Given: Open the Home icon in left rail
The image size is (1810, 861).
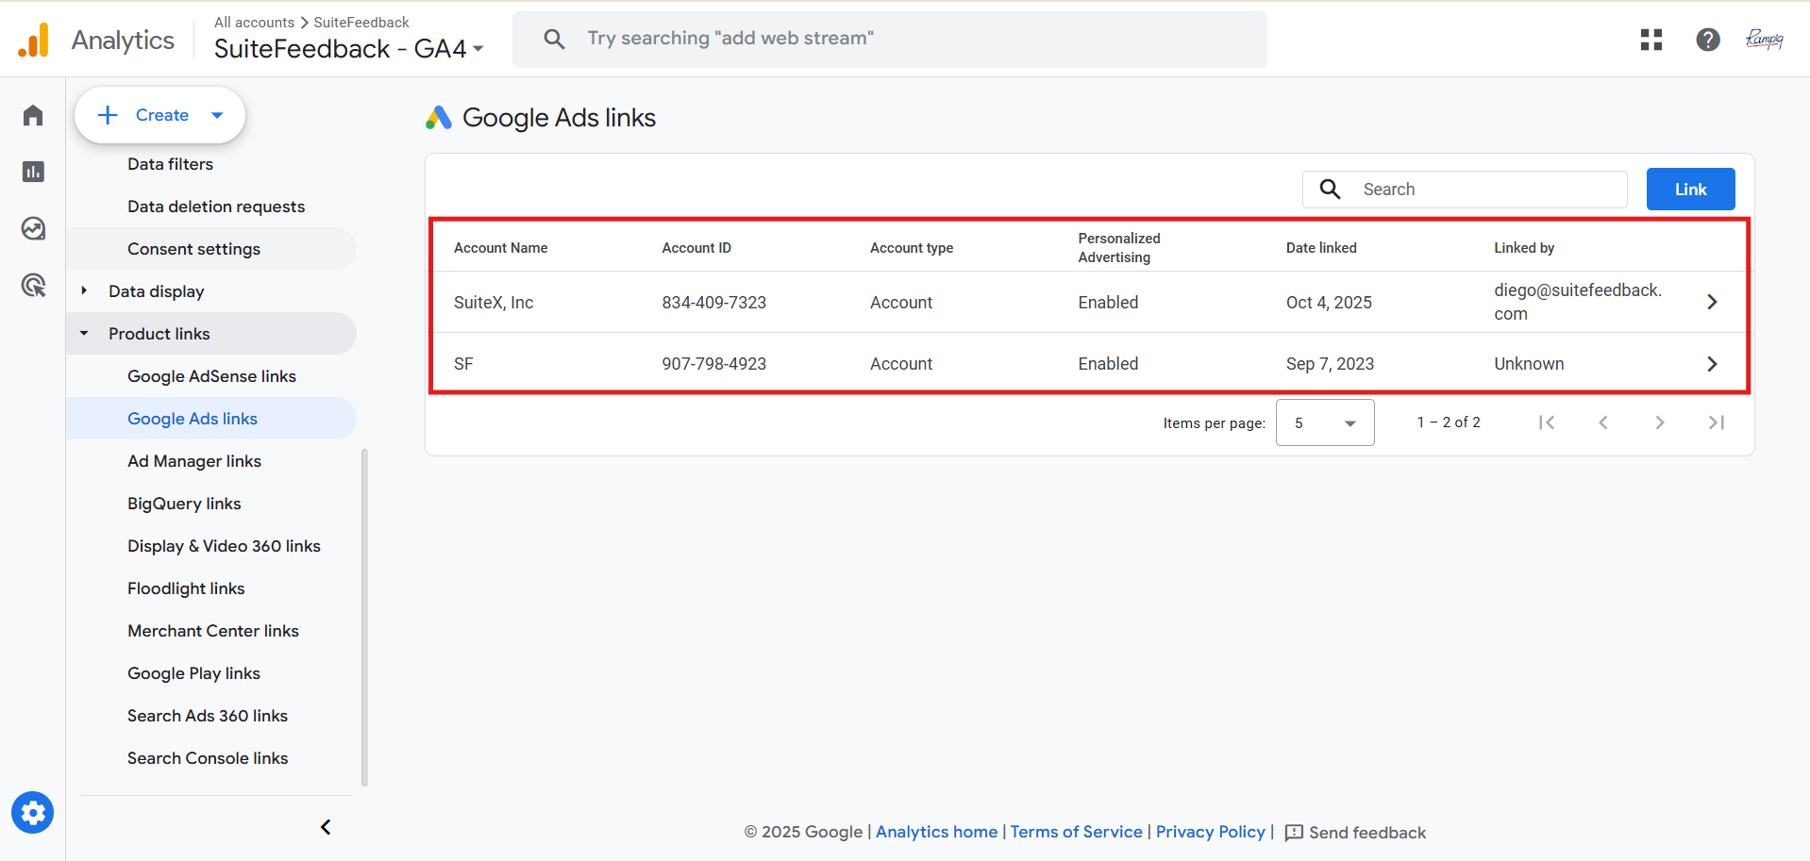Looking at the screenshot, I should point(33,115).
